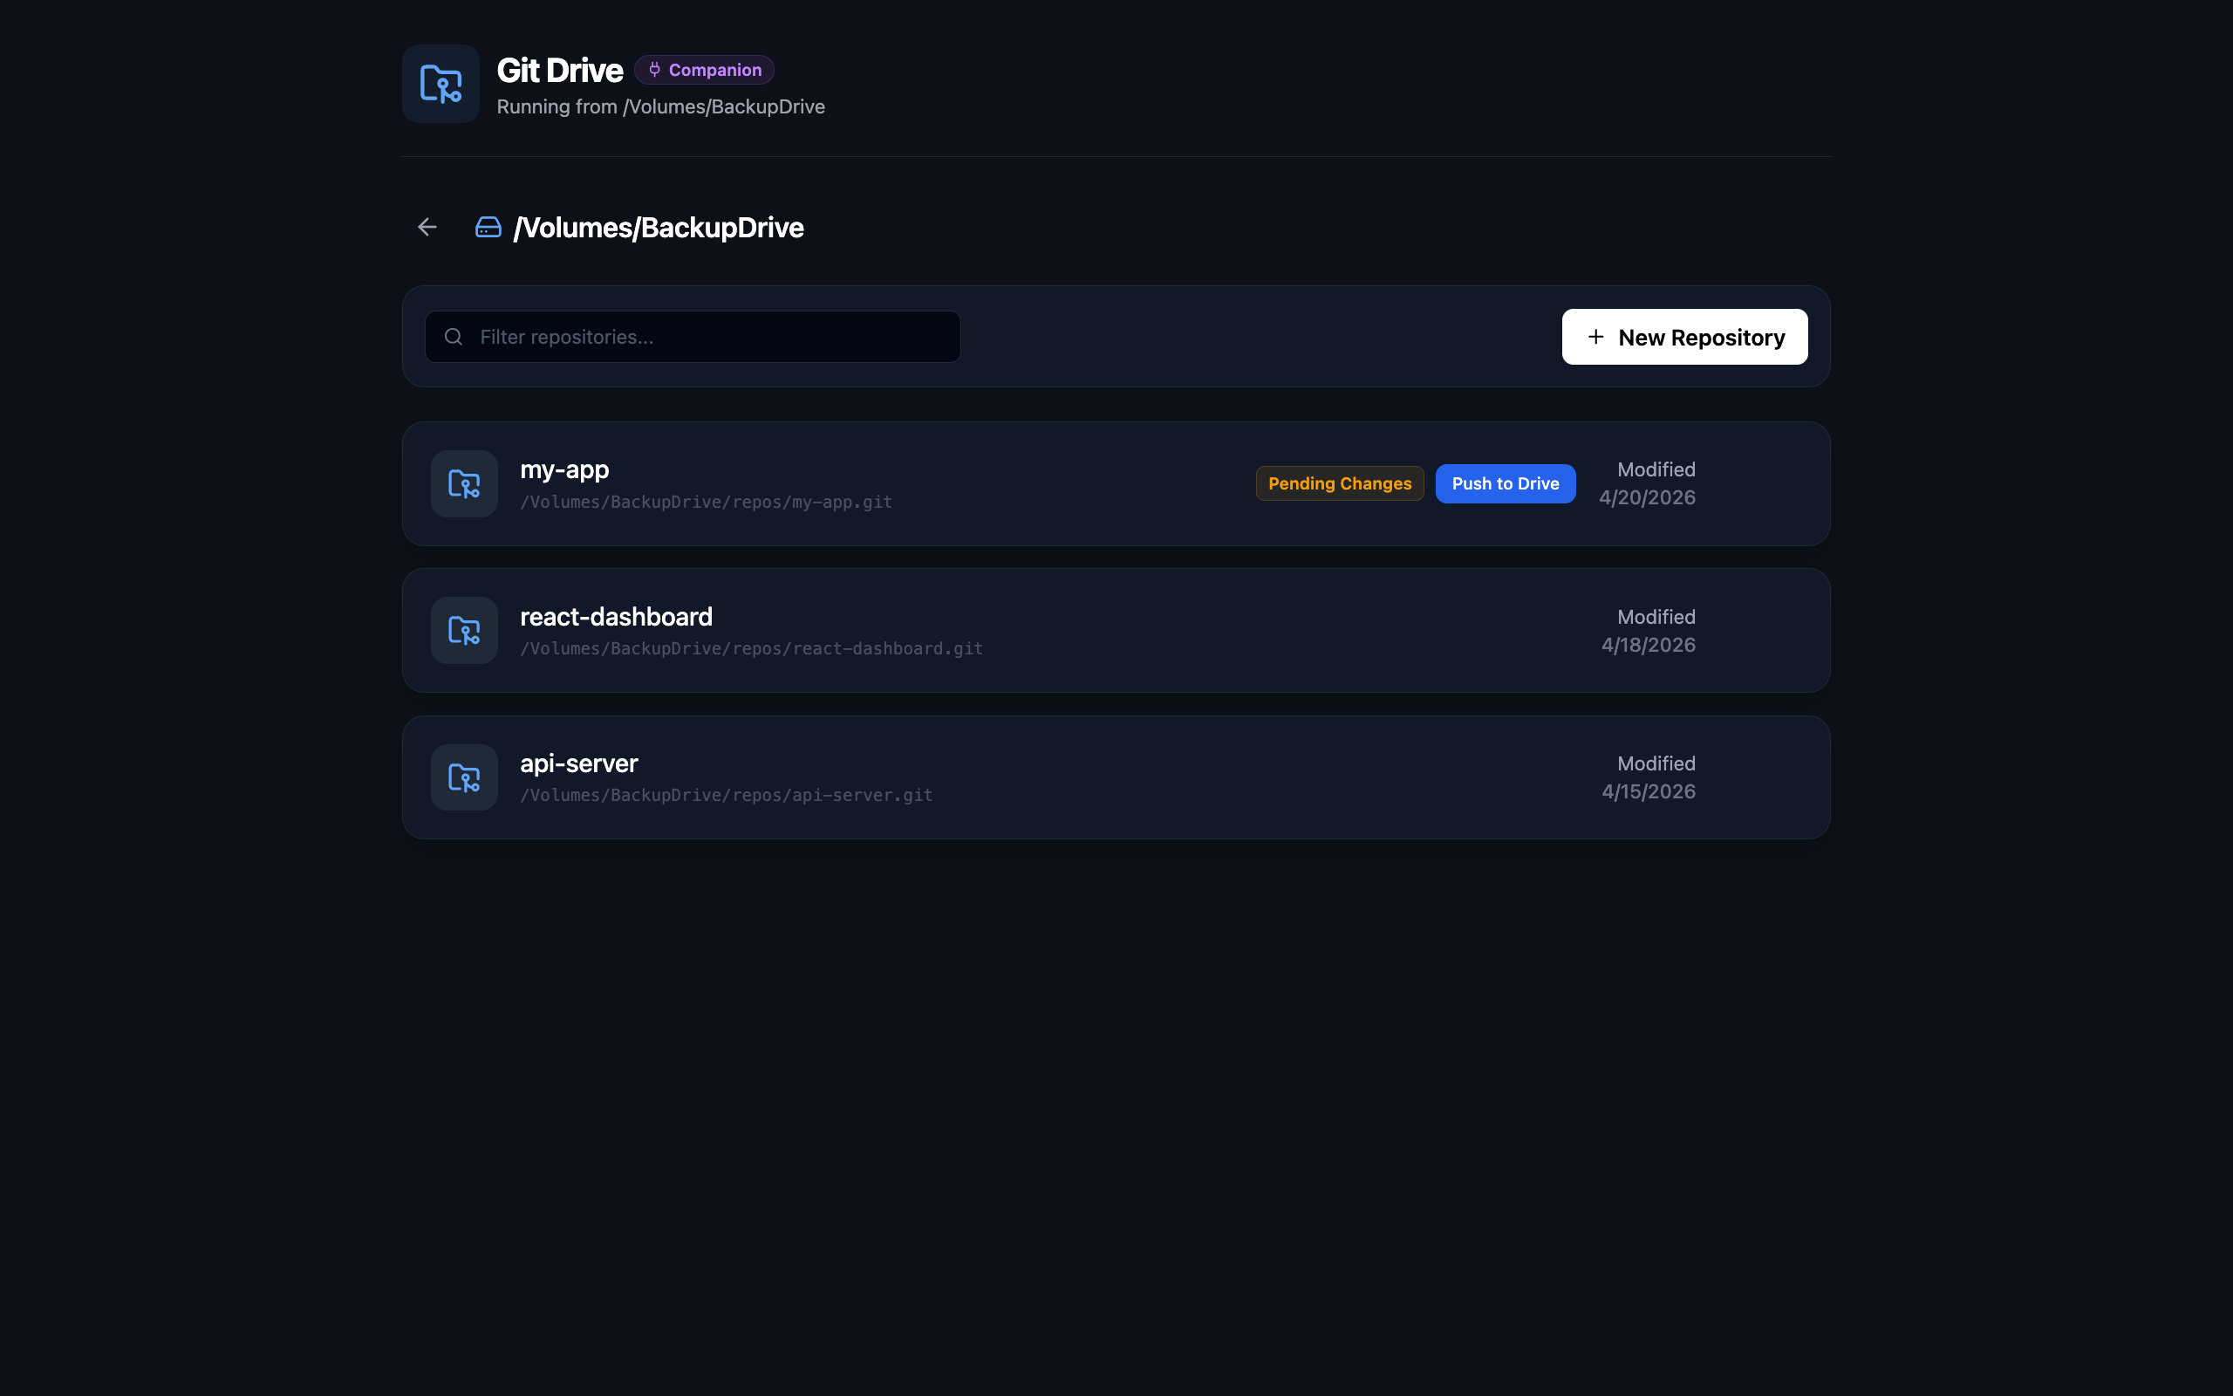Focus the Filter repositories field

693,337
